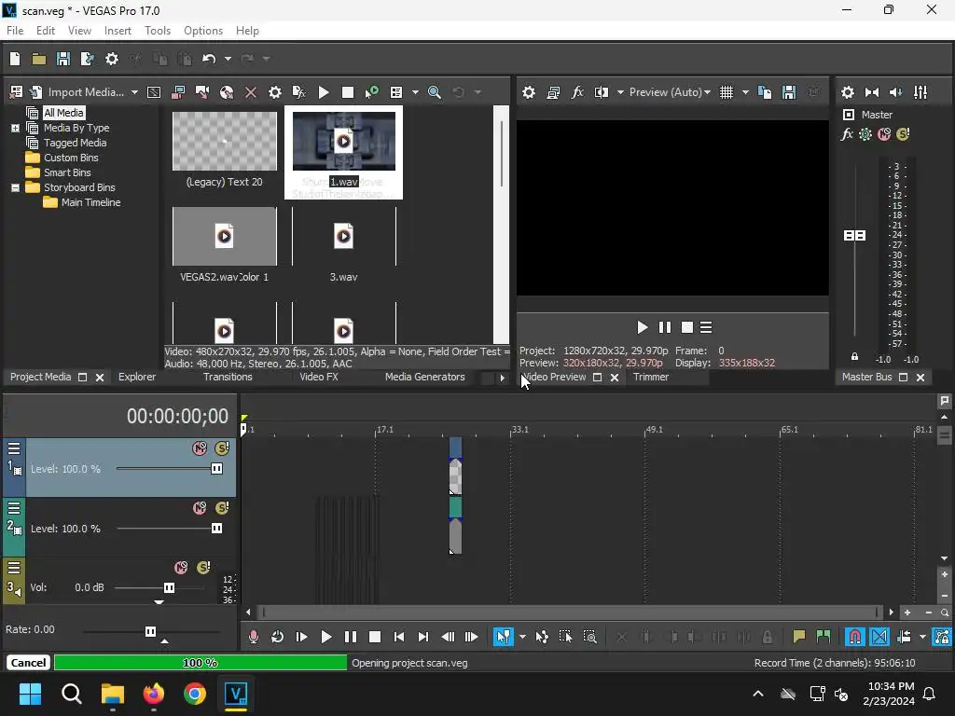Undo the last action
Image resolution: width=955 pixels, height=716 pixels.
point(209,59)
